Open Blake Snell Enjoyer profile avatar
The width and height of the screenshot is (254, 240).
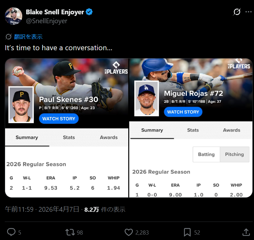click(x=13, y=16)
